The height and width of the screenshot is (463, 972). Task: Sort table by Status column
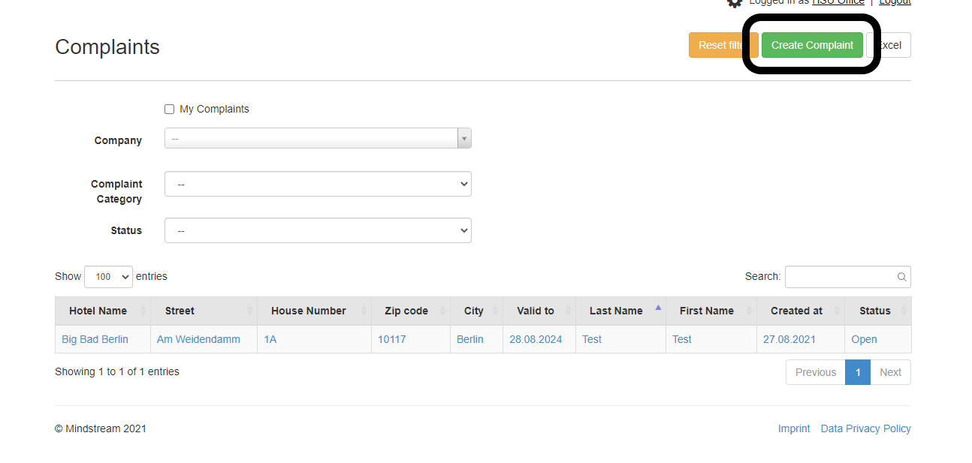(874, 311)
